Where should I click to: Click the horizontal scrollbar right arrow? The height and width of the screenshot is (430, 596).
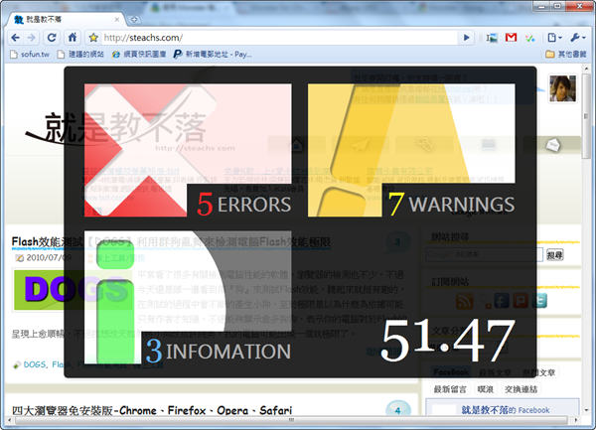(576, 420)
